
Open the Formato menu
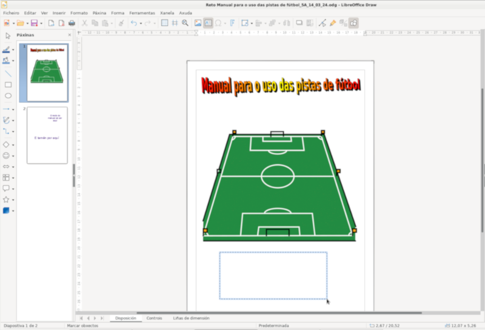[79, 13]
